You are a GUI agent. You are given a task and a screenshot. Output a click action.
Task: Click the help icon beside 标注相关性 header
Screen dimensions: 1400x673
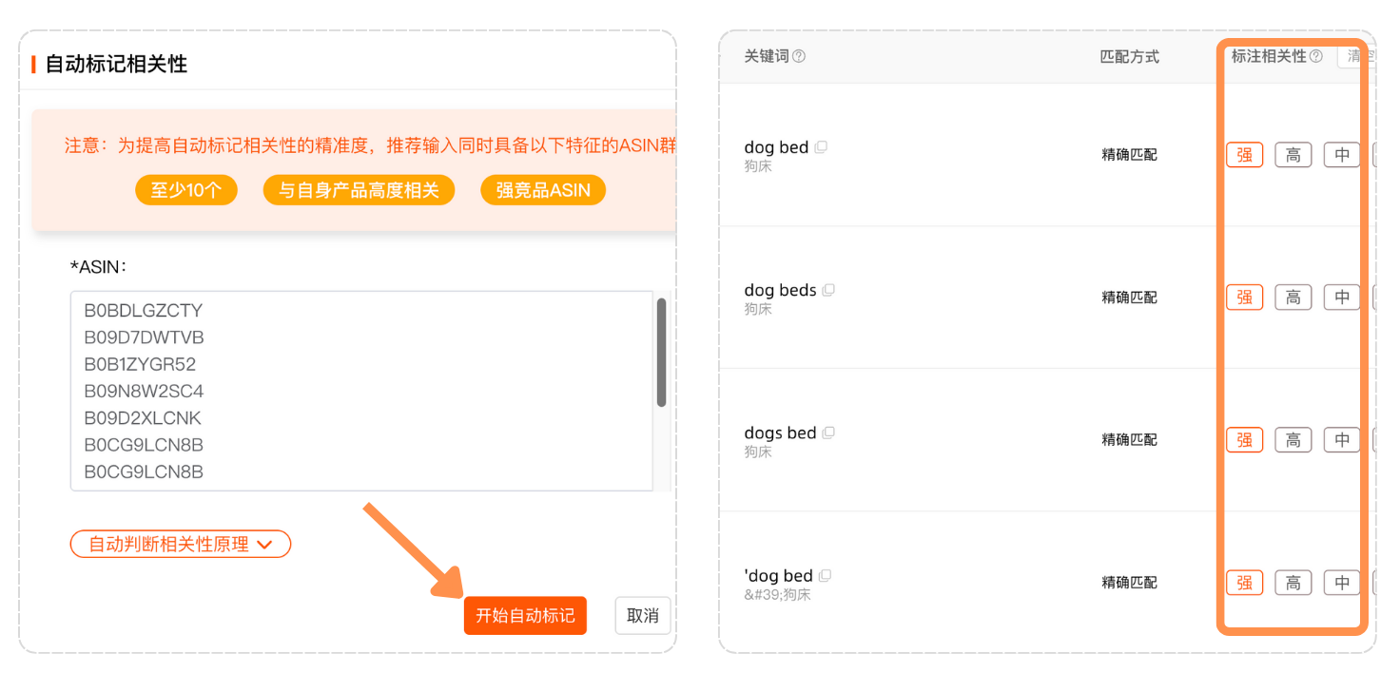tap(1316, 56)
